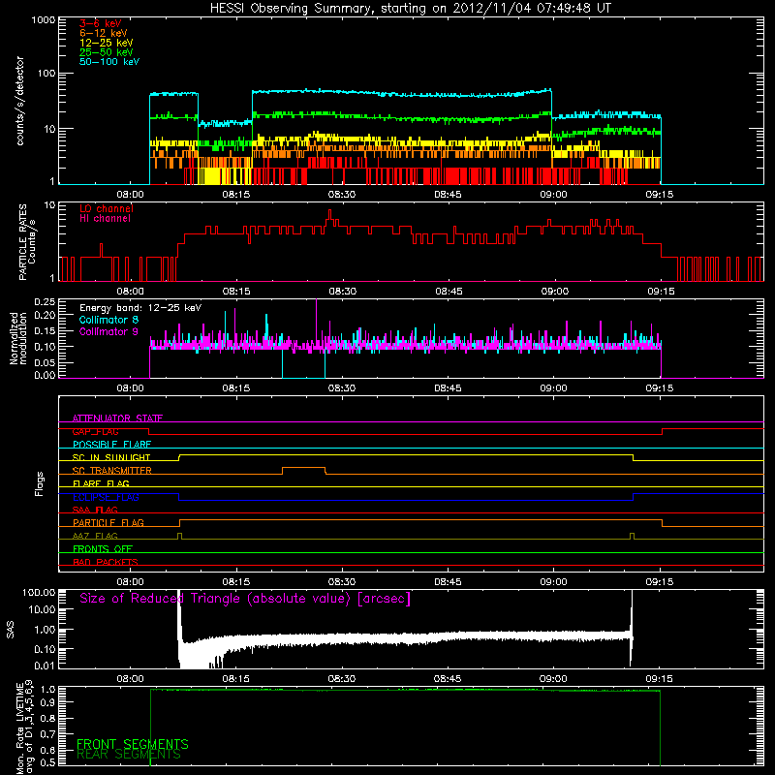The image size is (775, 775).
Task: Click the Flags panel axis label
Action: (40, 483)
